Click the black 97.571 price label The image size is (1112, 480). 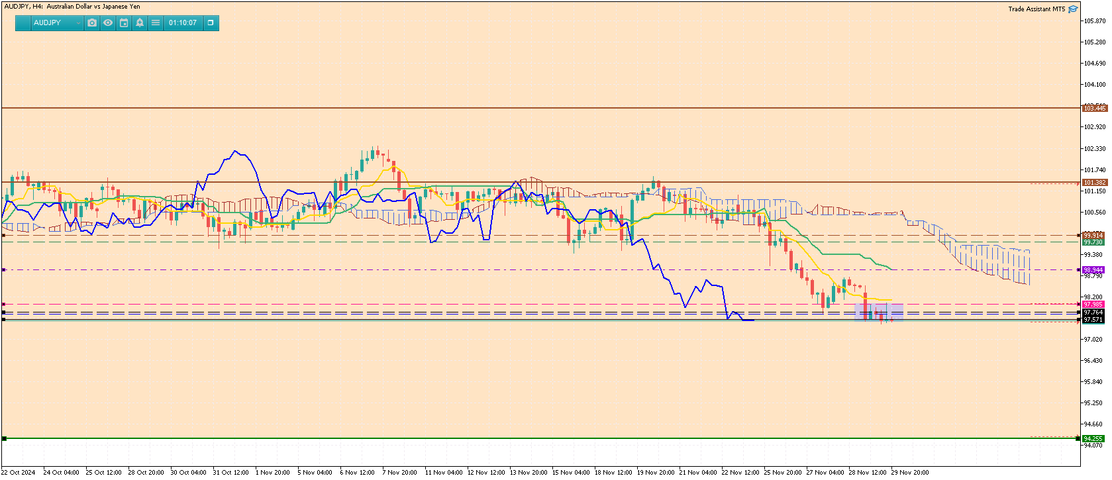point(1093,320)
